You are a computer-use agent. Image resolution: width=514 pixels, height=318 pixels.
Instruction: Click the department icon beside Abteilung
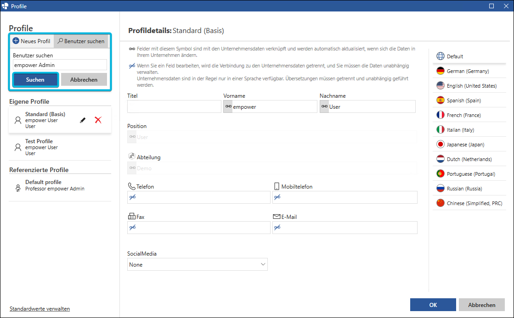click(132, 156)
